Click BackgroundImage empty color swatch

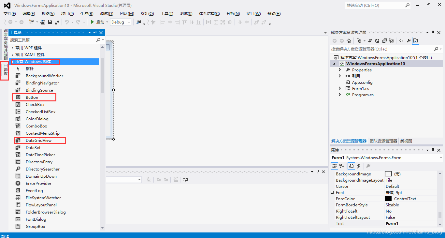(388, 174)
